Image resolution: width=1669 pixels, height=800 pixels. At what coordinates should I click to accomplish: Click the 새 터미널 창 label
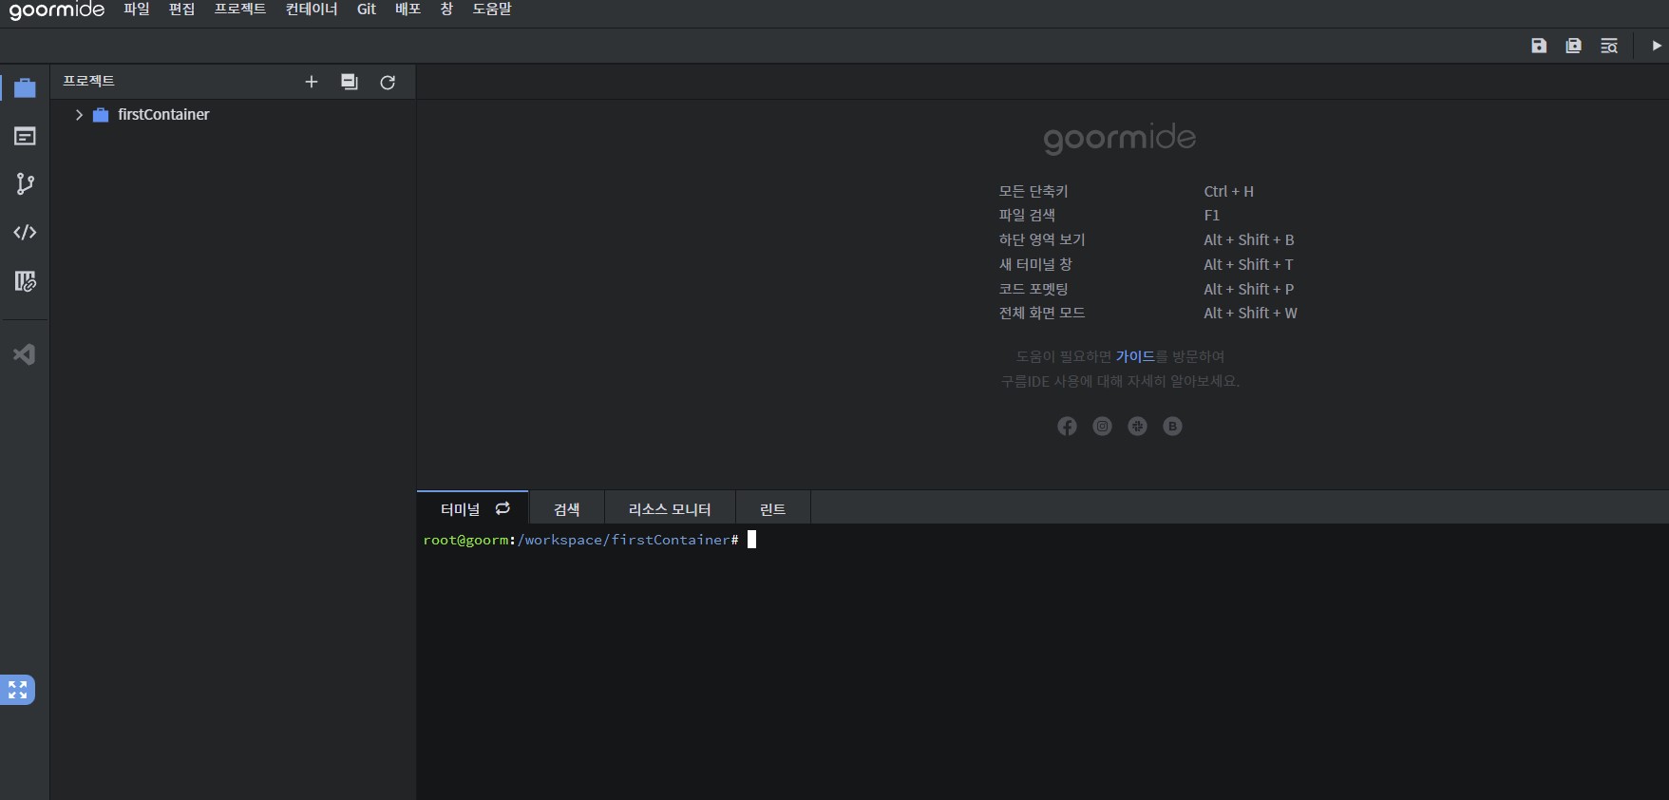[x=1035, y=264]
